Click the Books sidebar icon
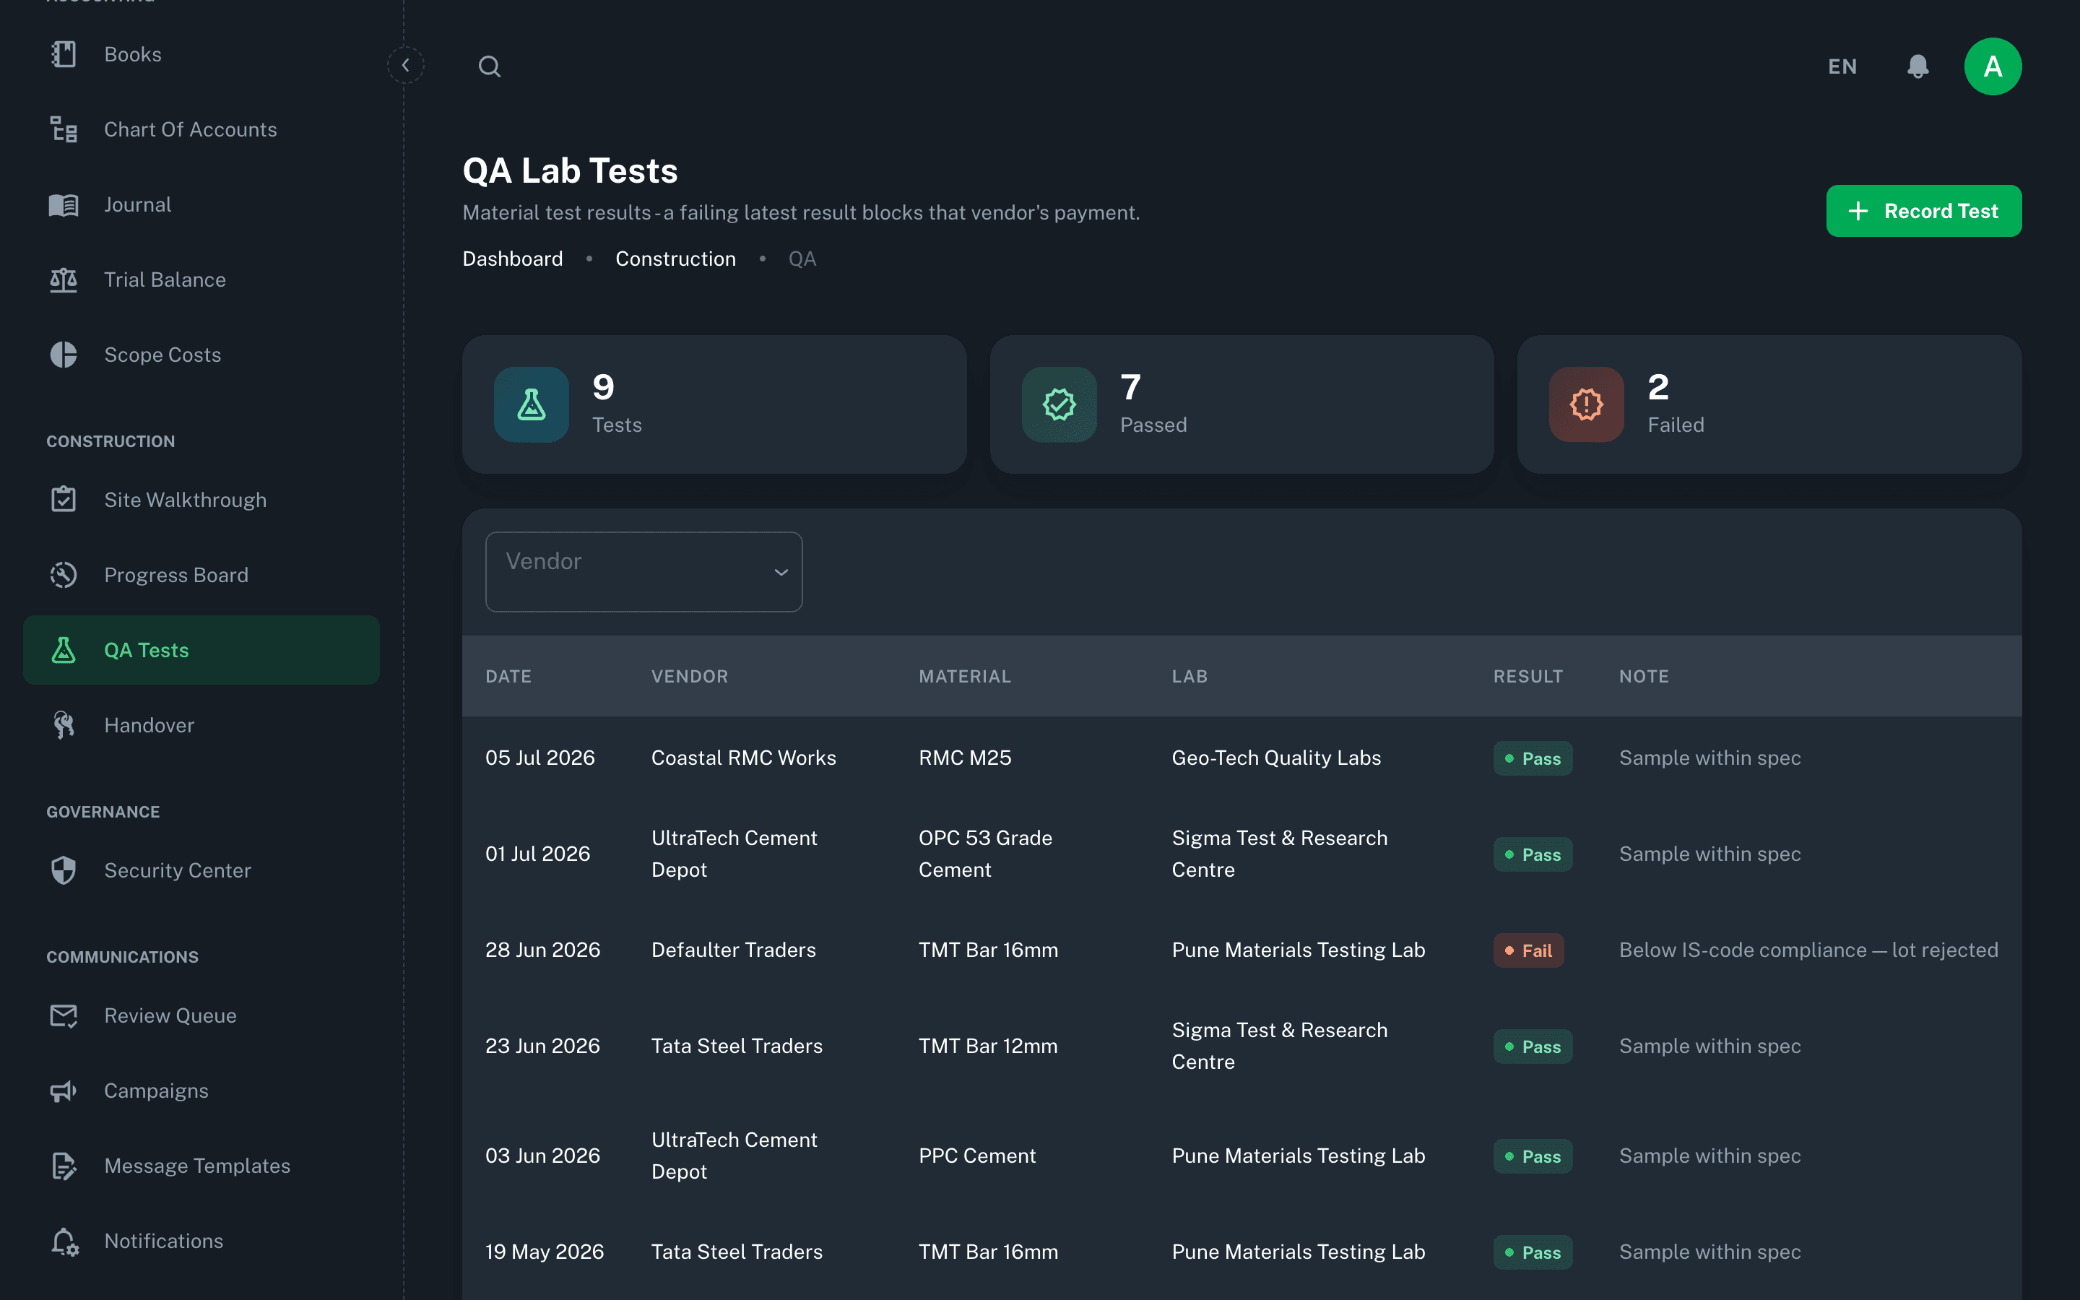2080x1300 pixels. [x=64, y=54]
